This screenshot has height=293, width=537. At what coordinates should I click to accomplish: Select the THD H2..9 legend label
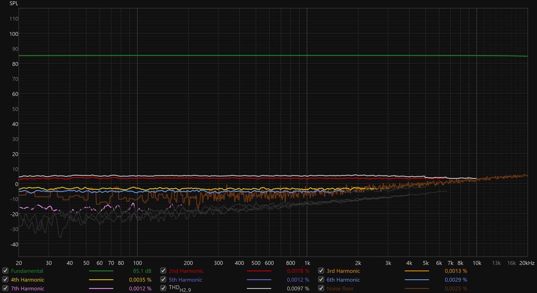[180, 289]
